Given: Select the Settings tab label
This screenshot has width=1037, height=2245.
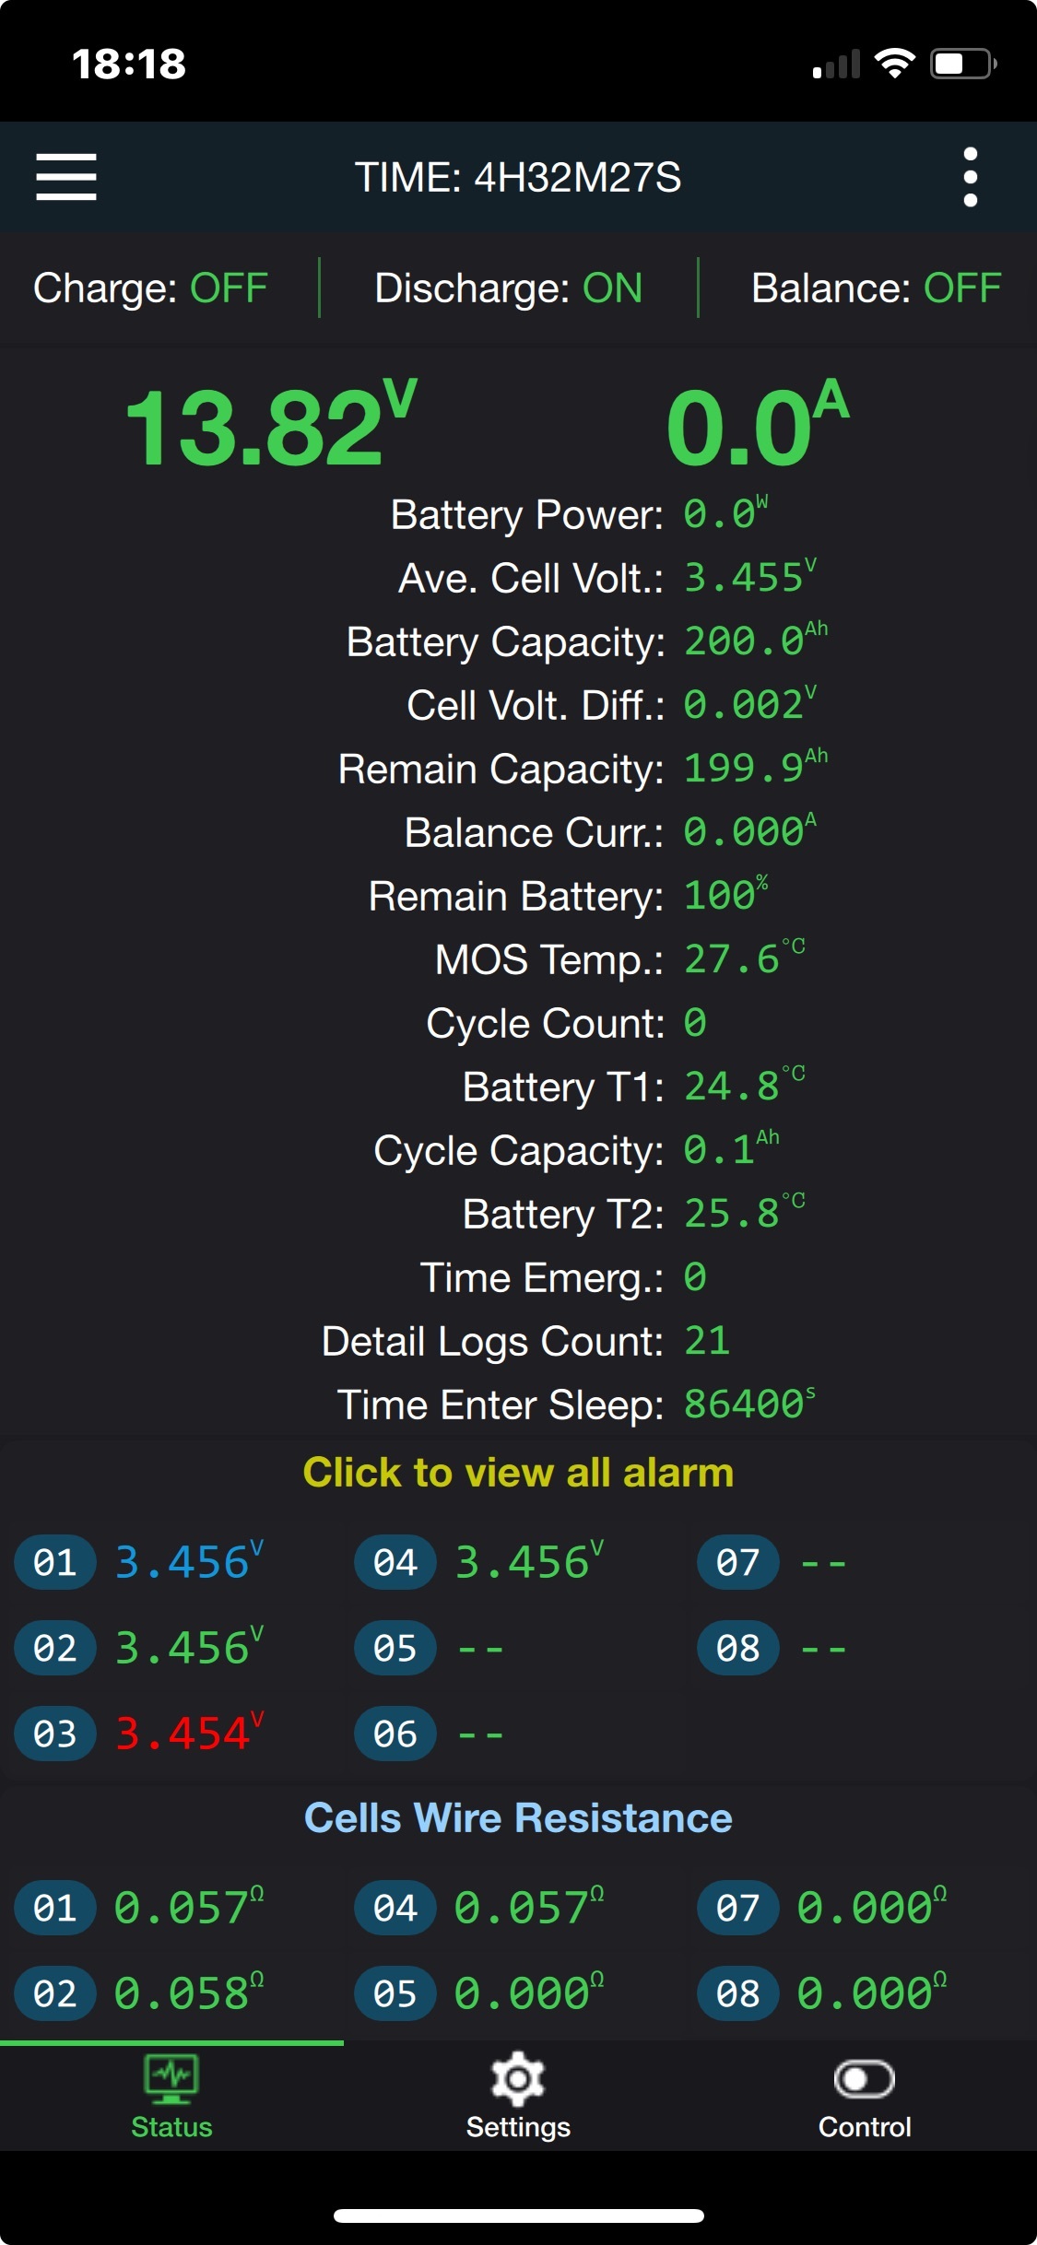Looking at the screenshot, I should (x=518, y=2127).
